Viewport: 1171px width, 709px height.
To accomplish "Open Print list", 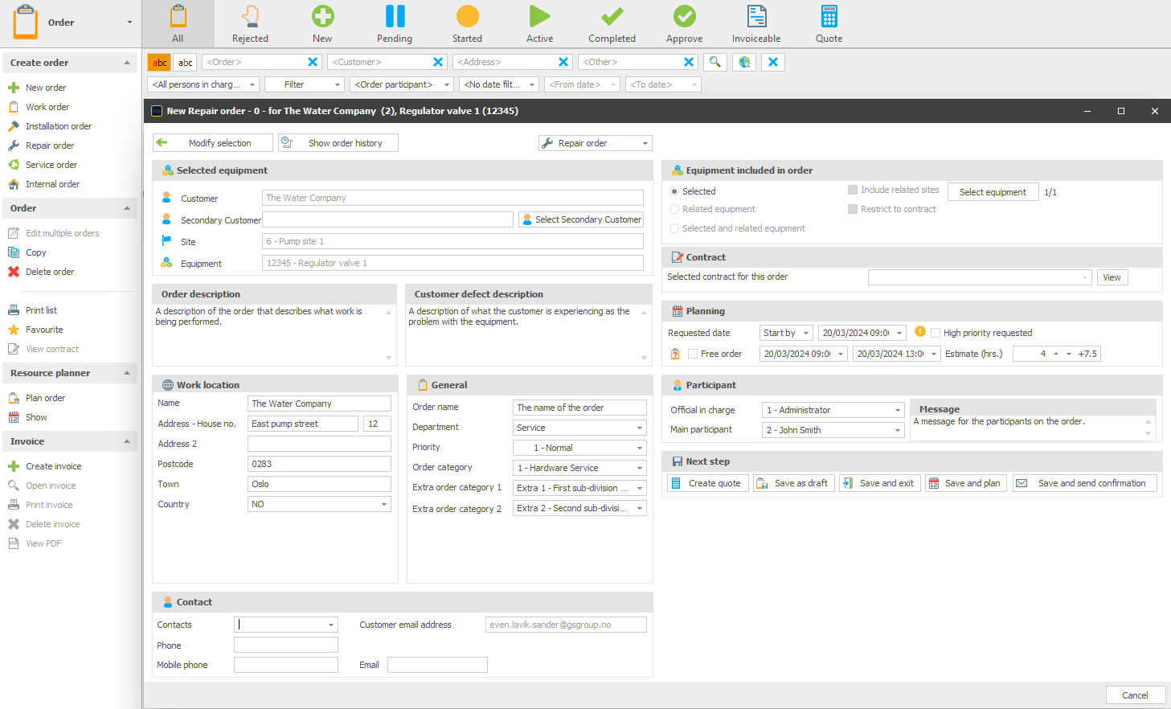I will (x=41, y=310).
